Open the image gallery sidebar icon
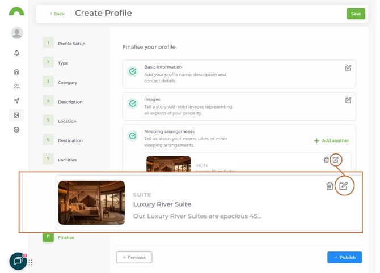The width and height of the screenshot is (380, 273). [x=16, y=115]
